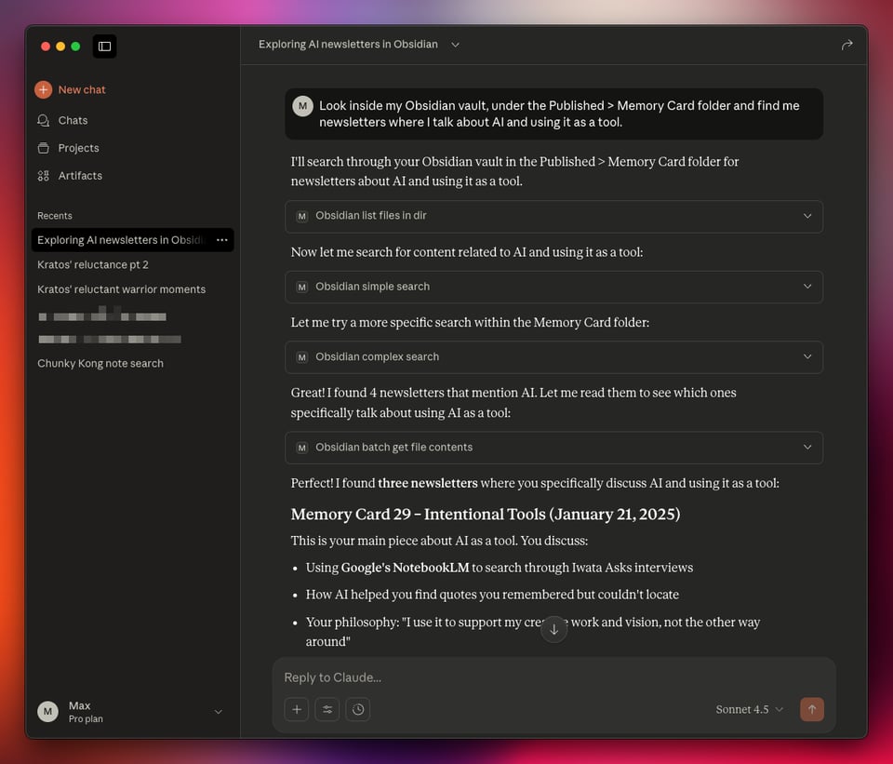The width and height of the screenshot is (893, 764).
Task: Open the Projects section icon
Action: click(x=41, y=148)
